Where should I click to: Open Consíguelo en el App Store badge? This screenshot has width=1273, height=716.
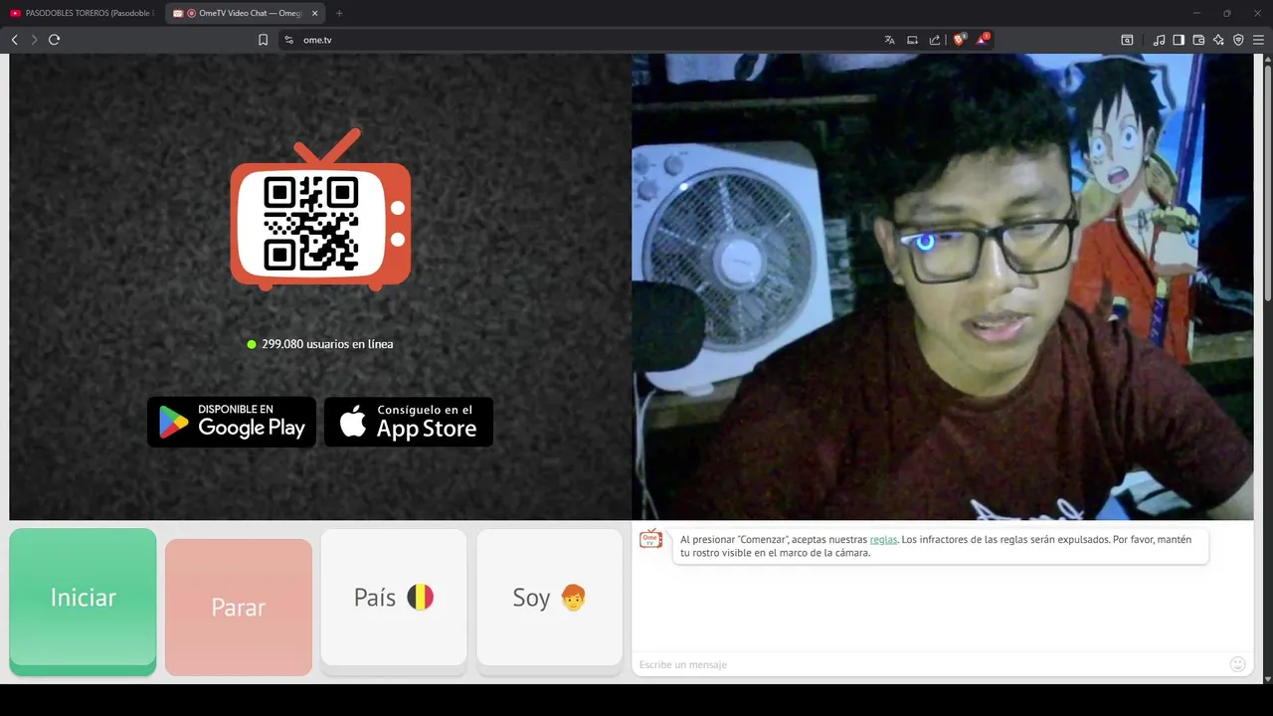pos(409,422)
